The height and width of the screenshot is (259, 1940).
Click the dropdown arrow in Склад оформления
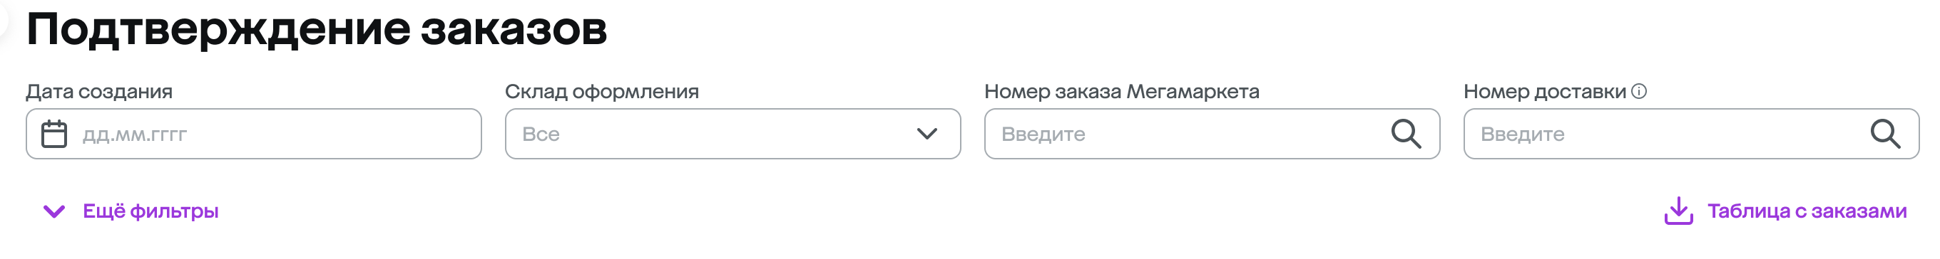926,134
